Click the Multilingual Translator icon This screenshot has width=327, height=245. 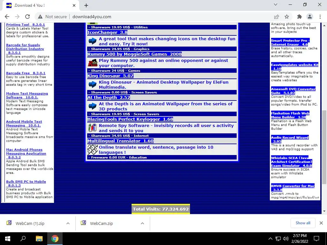click(92, 149)
